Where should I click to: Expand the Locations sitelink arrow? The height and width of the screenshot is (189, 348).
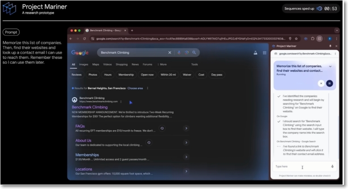click(186, 171)
